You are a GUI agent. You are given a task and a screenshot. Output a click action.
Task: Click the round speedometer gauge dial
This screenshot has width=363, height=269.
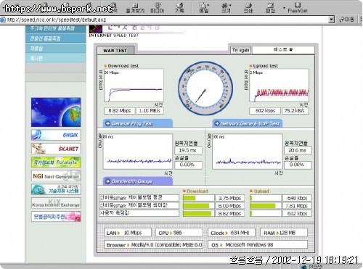(205, 88)
